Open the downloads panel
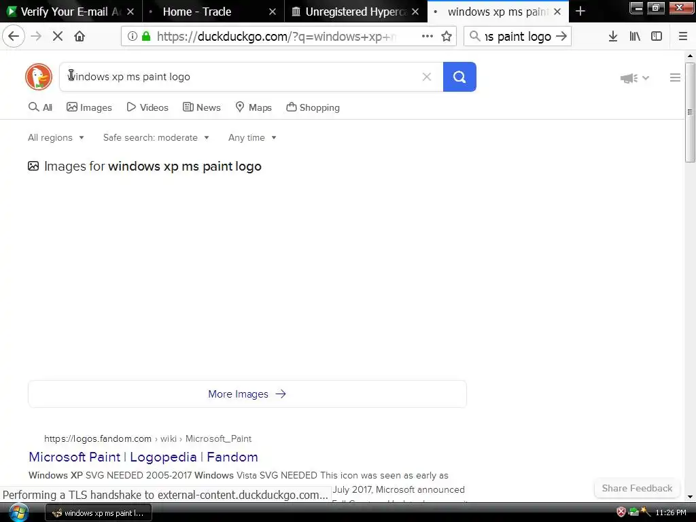The image size is (696, 522). [x=613, y=37]
